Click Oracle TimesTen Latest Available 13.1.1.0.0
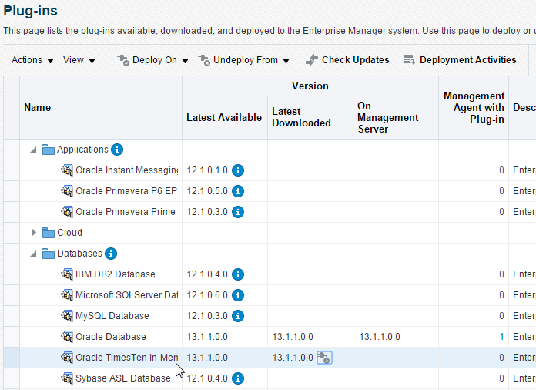Screen dimensions: 536x390 pos(207,358)
